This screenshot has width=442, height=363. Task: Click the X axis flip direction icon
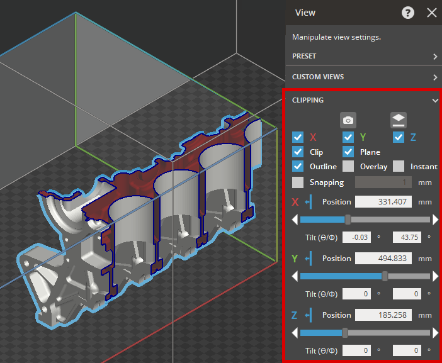(309, 202)
